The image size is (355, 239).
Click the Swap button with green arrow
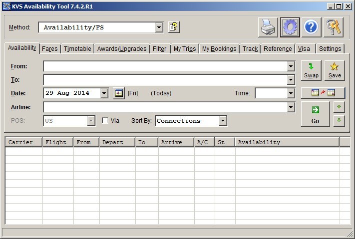(x=311, y=70)
